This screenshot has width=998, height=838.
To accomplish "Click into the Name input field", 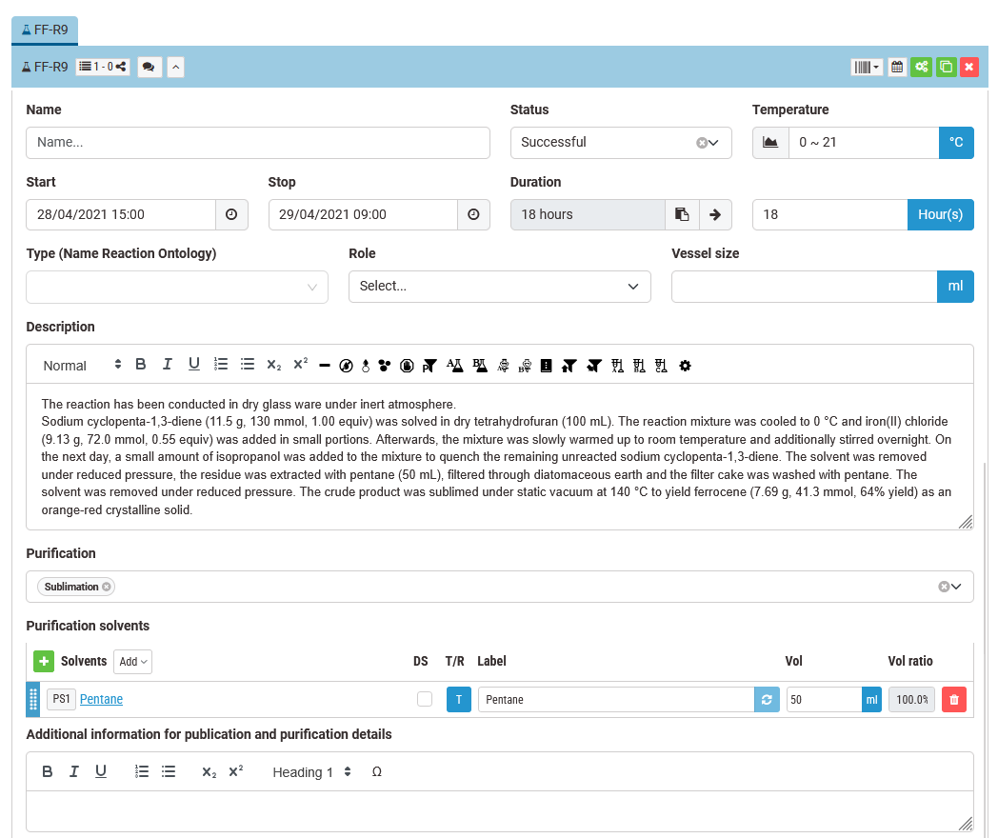I will coord(257,143).
